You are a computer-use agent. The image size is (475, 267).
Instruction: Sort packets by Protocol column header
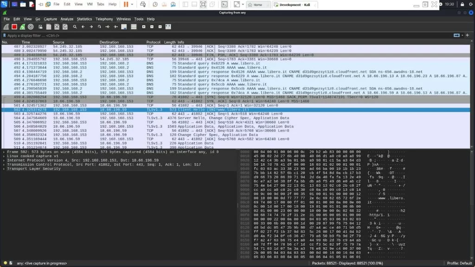(154, 42)
